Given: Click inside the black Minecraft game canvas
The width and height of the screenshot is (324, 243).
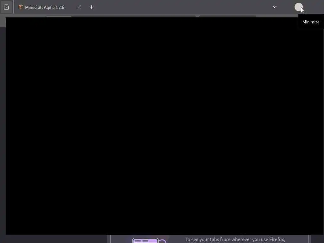Looking at the screenshot, I should point(165,126).
